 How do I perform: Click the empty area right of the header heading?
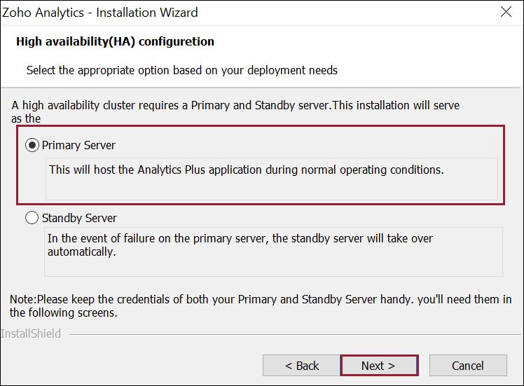[364, 42]
